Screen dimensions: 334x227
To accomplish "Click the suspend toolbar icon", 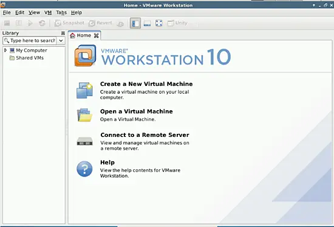I will pos(19,23).
